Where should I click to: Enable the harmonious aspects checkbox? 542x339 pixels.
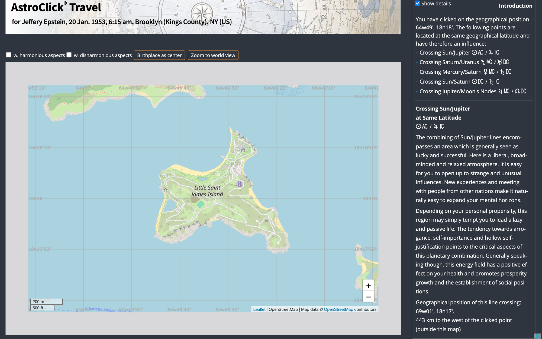9,55
